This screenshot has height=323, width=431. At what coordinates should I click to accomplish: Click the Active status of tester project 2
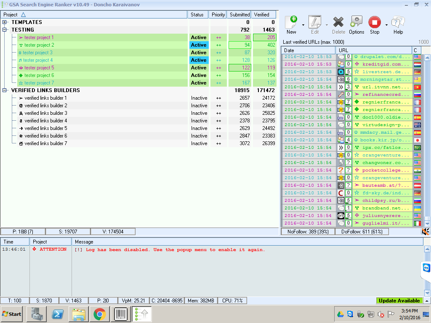click(199, 45)
